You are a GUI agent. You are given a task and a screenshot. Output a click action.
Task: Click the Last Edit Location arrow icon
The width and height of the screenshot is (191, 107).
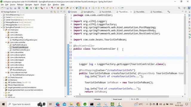(x=104, y=8)
